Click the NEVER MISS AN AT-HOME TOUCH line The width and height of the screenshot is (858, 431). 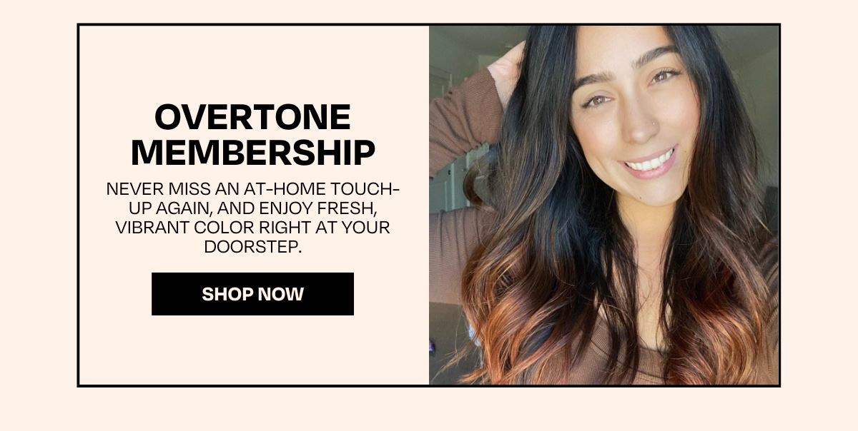(253, 190)
